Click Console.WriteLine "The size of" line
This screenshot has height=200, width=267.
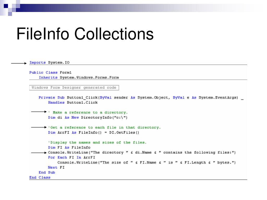pos(147,162)
